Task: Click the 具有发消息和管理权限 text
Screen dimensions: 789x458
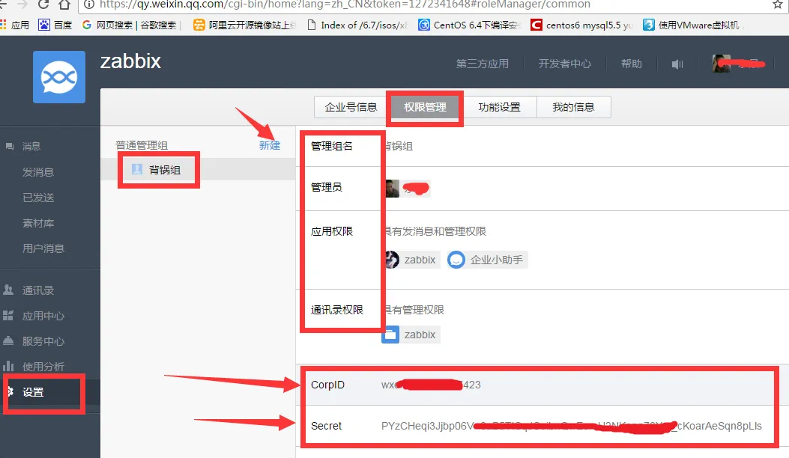Action: pyautogui.click(x=435, y=231)
